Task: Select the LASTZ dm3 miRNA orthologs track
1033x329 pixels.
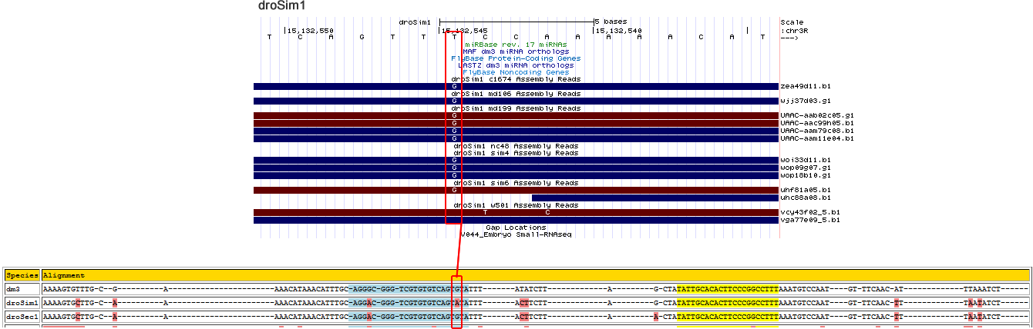Action: pos(516,65)
